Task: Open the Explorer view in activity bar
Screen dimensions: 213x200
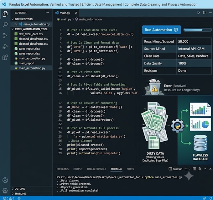Action: pos(5,14)
